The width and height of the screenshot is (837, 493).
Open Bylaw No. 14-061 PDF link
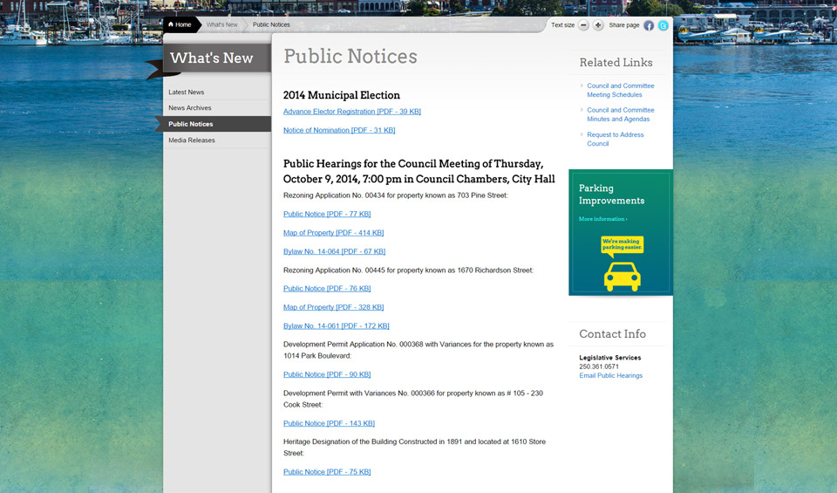pos(336,325)
